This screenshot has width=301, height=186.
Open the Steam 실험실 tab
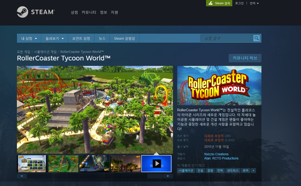pos(124,39)
